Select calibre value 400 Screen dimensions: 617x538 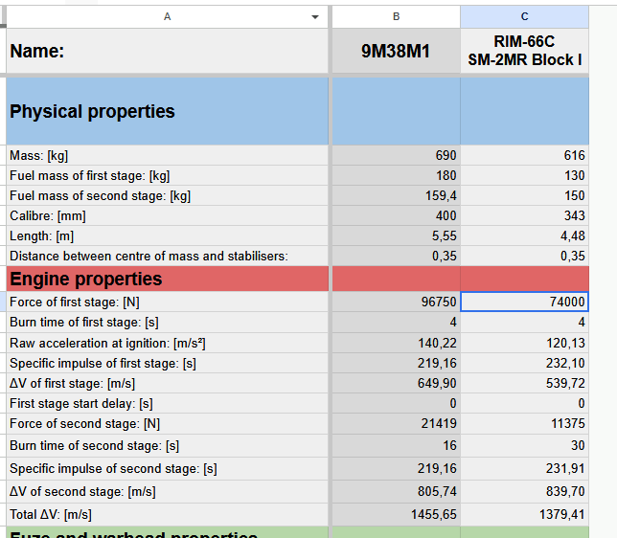click(397, 215)
